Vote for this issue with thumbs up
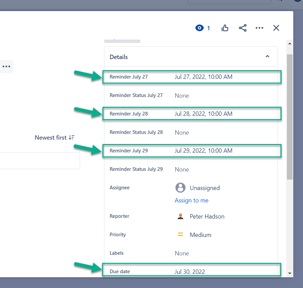303x288 pixels. pos(225,28)
